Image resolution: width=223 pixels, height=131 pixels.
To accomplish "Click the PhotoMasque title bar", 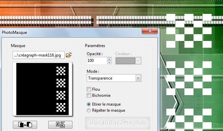I will coord(71,32).
